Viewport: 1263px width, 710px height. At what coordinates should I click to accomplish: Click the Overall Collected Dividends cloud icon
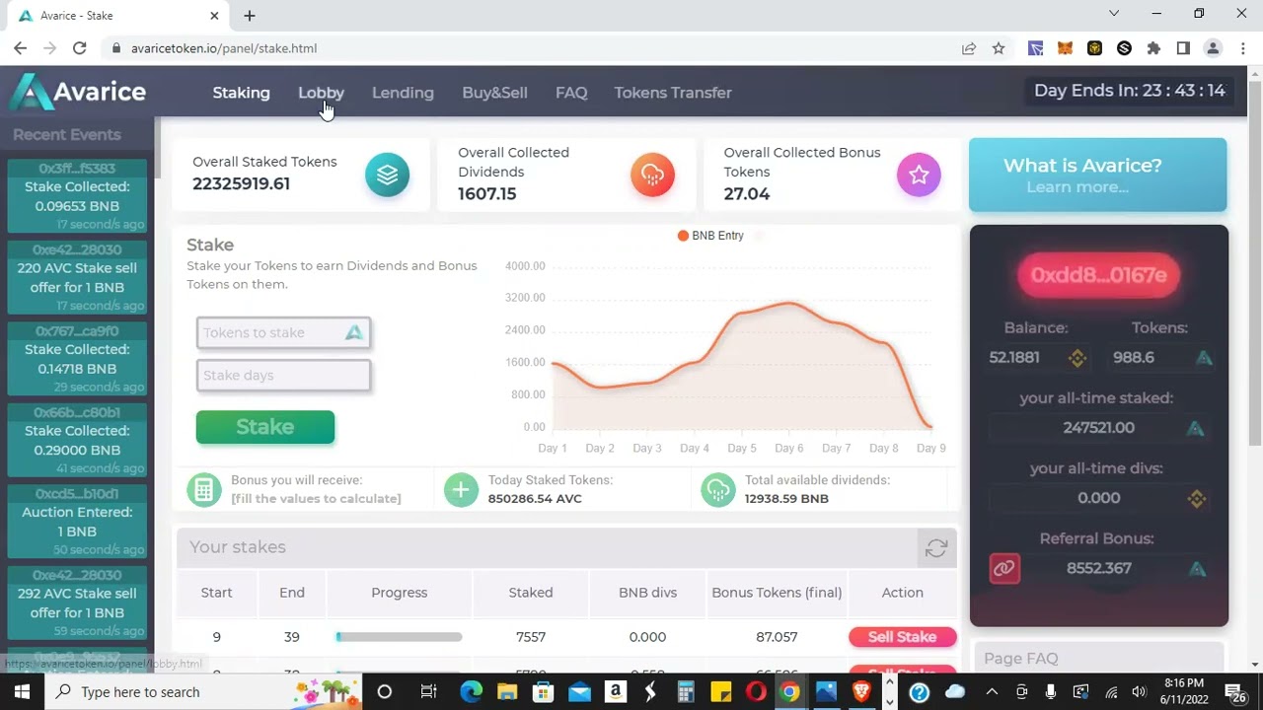click(x=652, y=175)
